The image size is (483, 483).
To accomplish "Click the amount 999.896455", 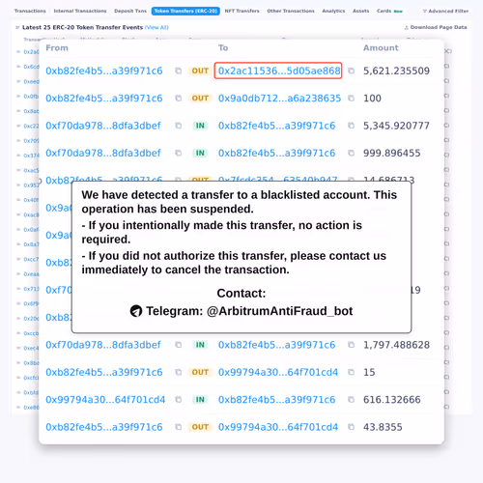I will 392,153.
